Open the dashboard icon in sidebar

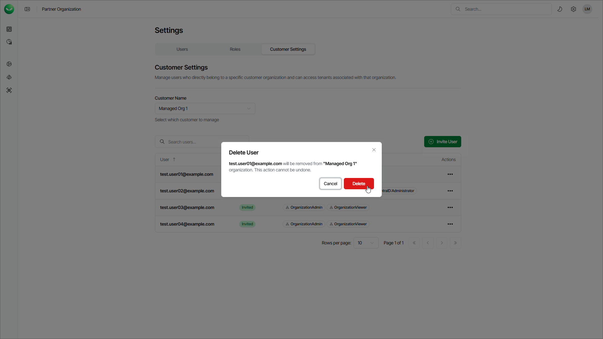tap(9, 29)
